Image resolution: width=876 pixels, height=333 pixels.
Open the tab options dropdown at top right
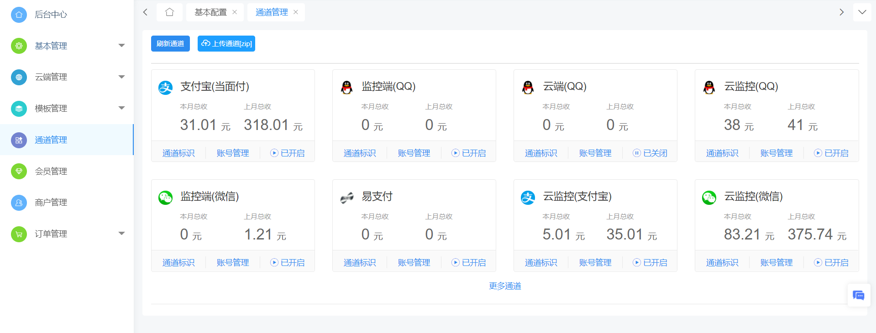coord(862,12)
